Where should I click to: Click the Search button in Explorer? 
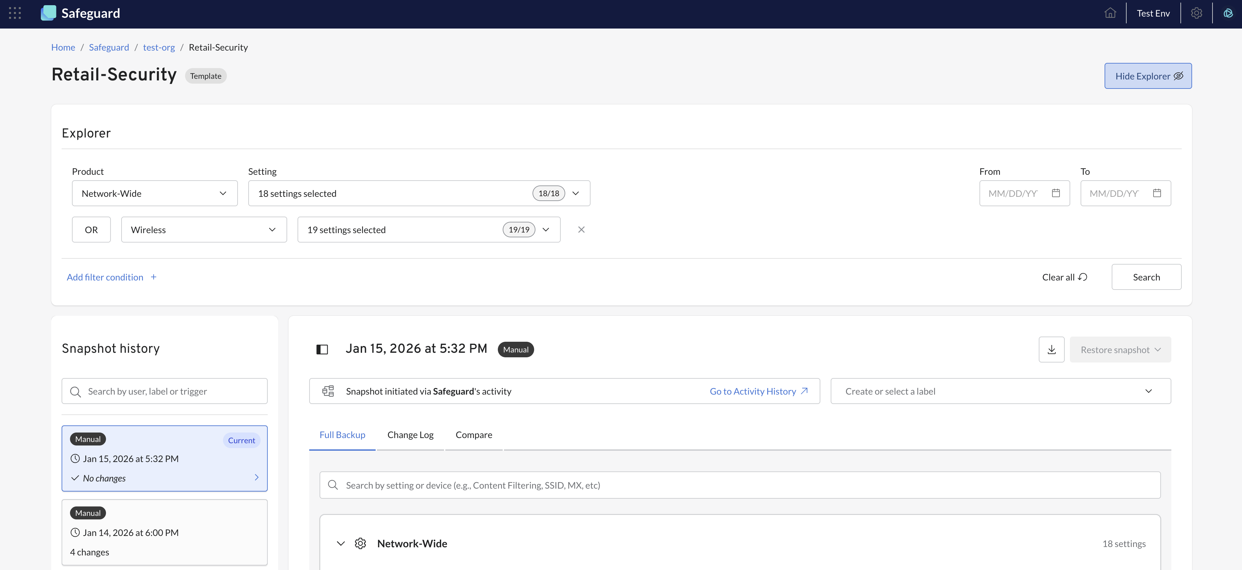(1146, 277)
